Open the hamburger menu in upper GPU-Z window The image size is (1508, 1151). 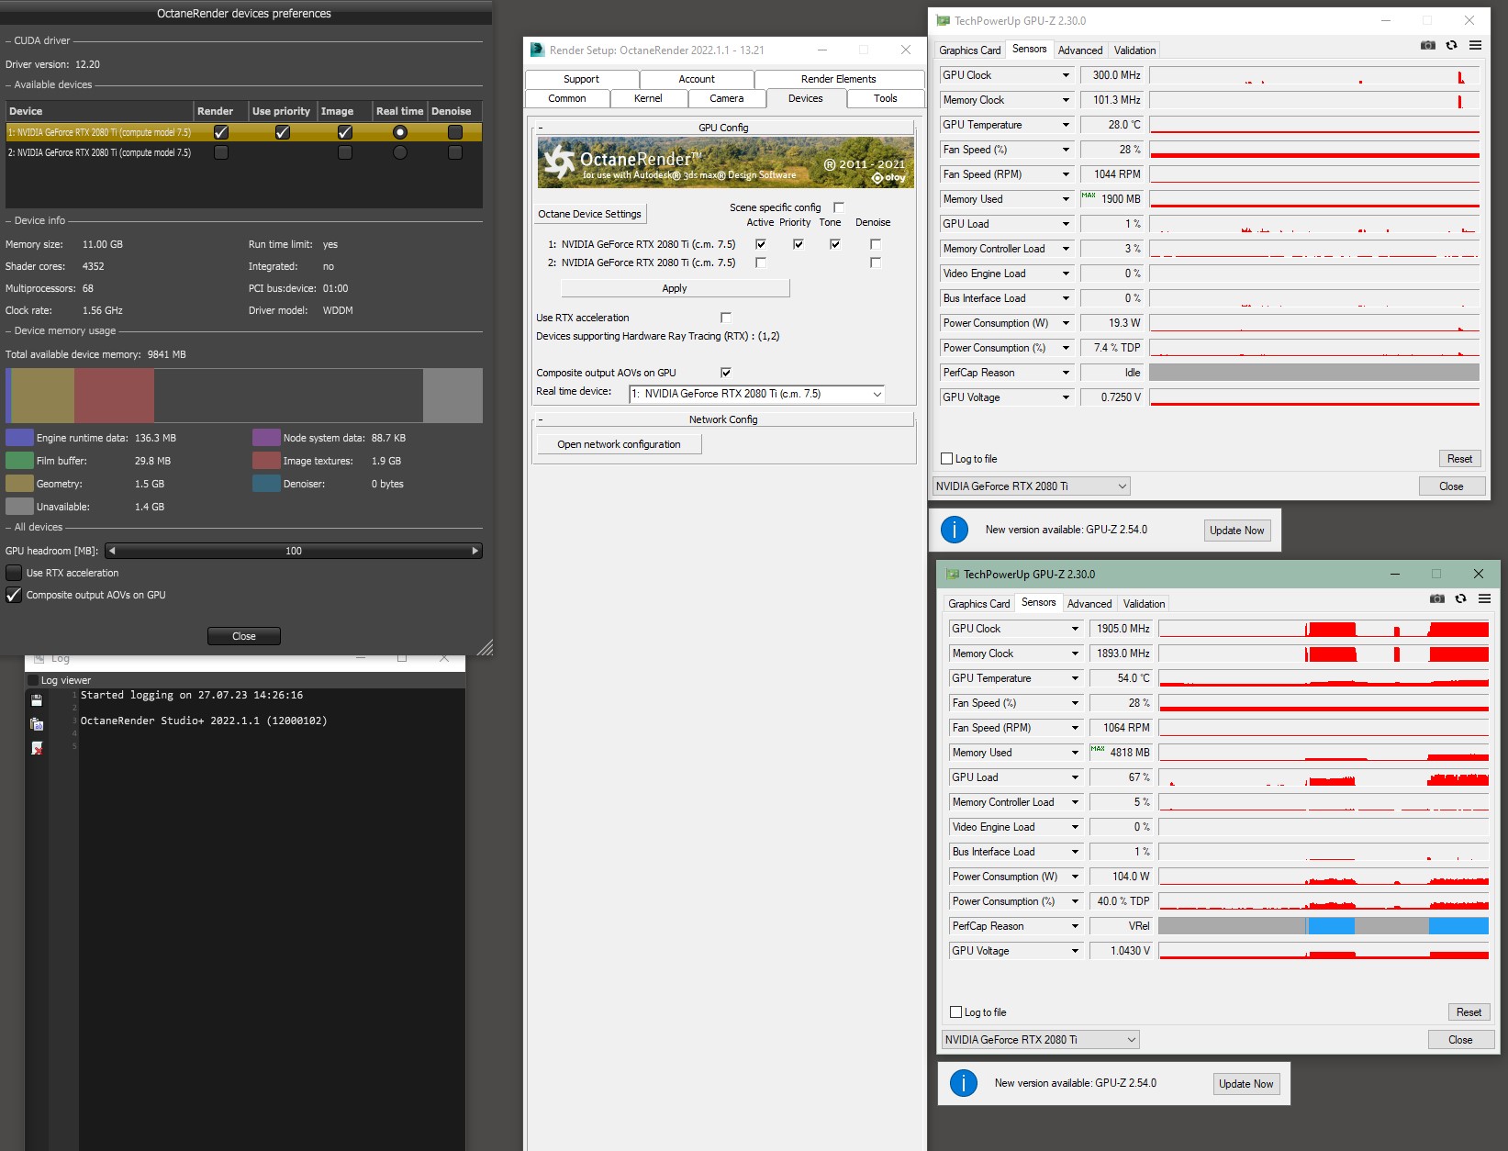[1475, 46]
